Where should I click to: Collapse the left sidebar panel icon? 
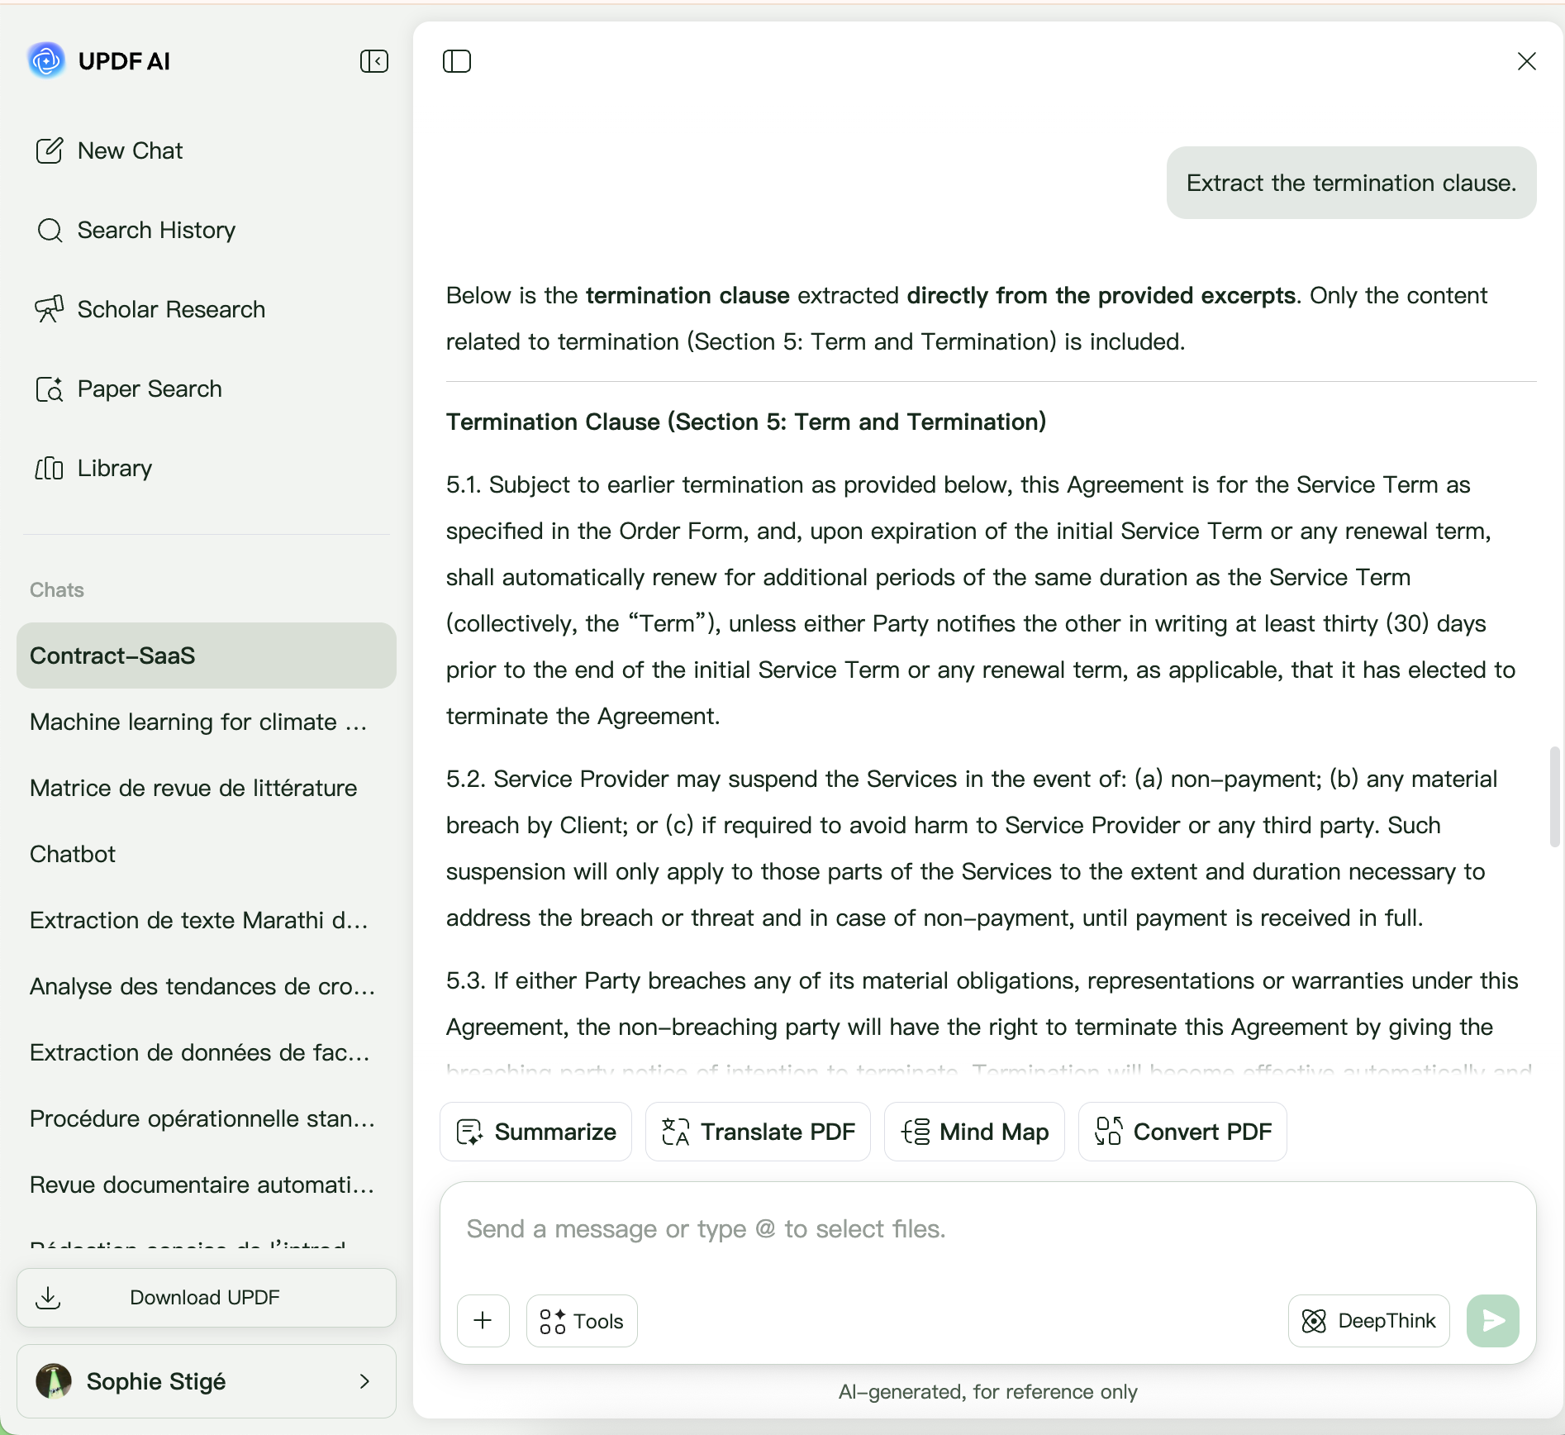click(x=374, y=61)
